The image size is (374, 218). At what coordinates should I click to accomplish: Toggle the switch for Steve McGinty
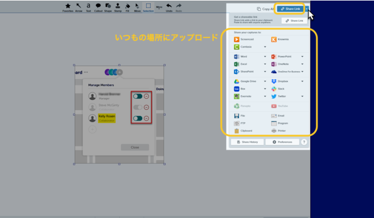tap(138, 107)
